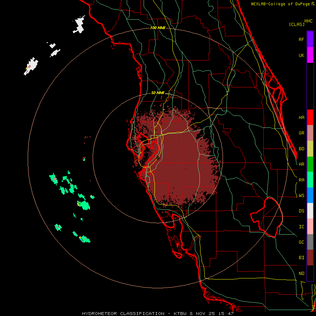The image size is (316, 316).
Task: Click the BI legend label
Action: click(301, 258)
